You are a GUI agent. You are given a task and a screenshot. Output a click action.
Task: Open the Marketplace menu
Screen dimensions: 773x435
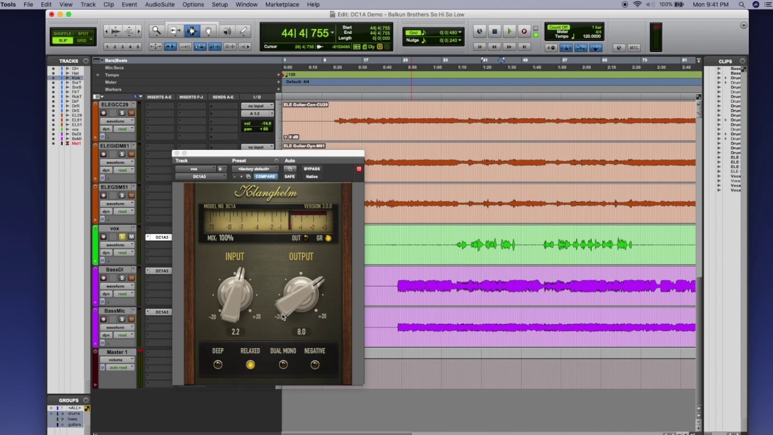coord(282,4)
